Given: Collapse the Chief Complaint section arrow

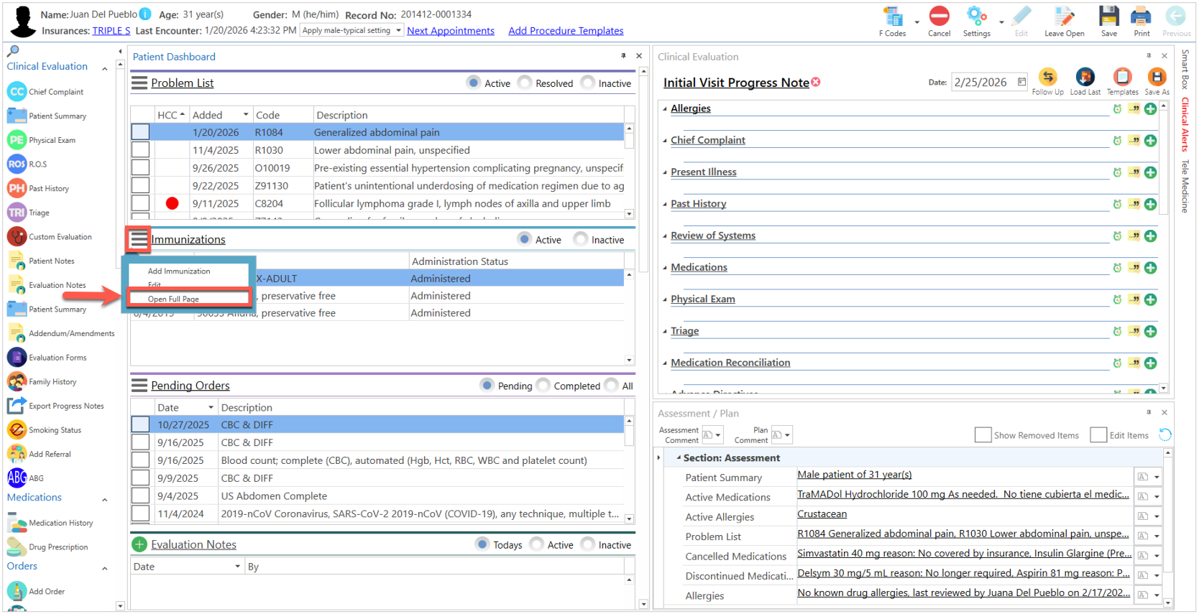Looking at the screenshot, I should [665, 141].
